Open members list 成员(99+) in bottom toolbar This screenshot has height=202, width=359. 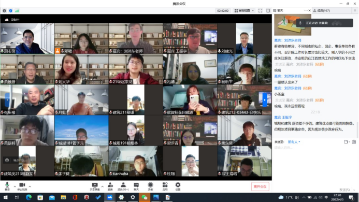(123, 186)
